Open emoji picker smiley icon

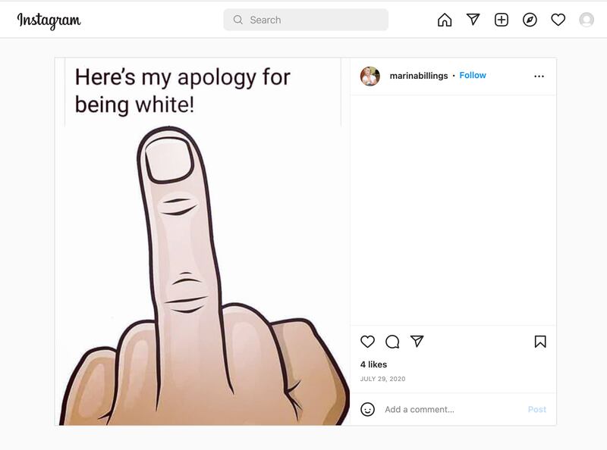[x=368, y=409]
